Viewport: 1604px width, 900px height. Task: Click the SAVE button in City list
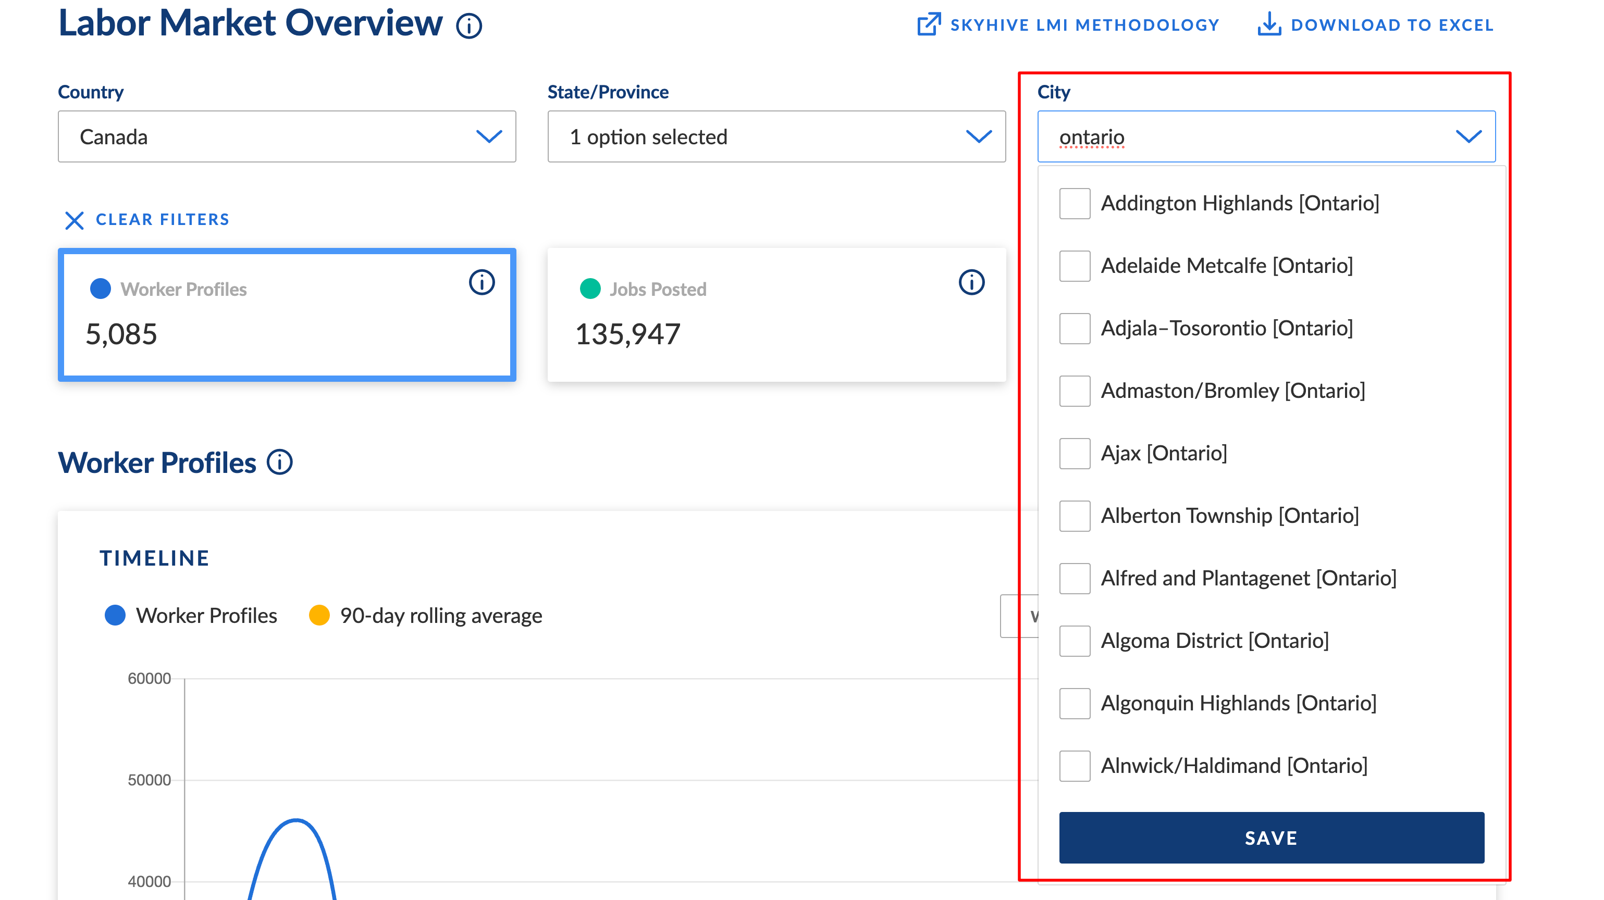(x=1272, y=838)
